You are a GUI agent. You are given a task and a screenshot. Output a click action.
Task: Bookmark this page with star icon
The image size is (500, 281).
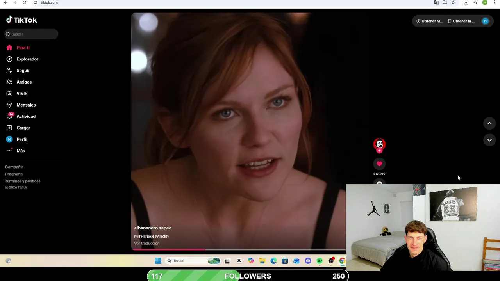click(x=453, y=2)
